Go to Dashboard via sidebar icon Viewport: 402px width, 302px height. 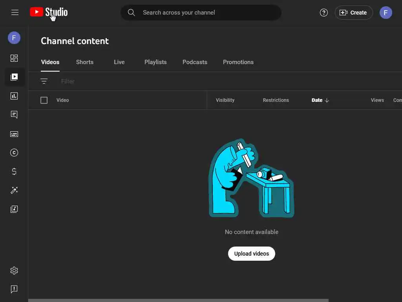[14, 58]
